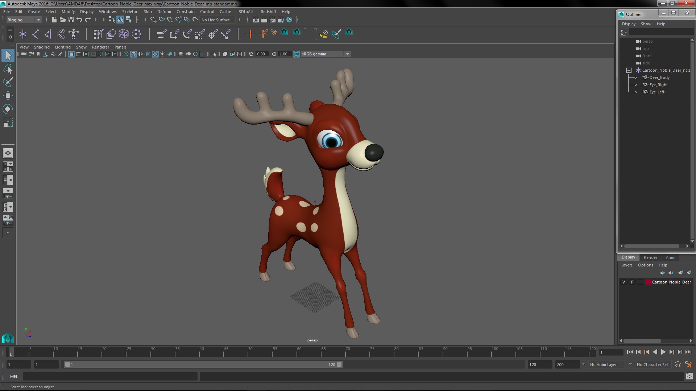The image size is (696, 391).
Task: Toggle playback P box for Cartoon_Noble_Deer layer
Action: (632, 282)
